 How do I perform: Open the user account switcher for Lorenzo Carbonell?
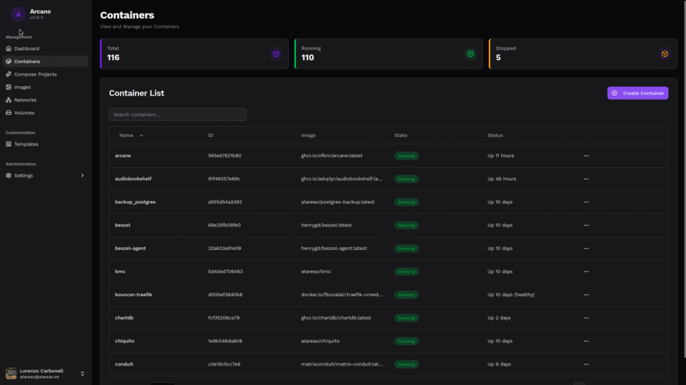click(x=82, y=374)
